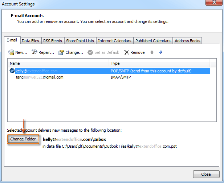Screen dimensions: 224x183
Task: Click the Type column header
Action: coord(160,63)
